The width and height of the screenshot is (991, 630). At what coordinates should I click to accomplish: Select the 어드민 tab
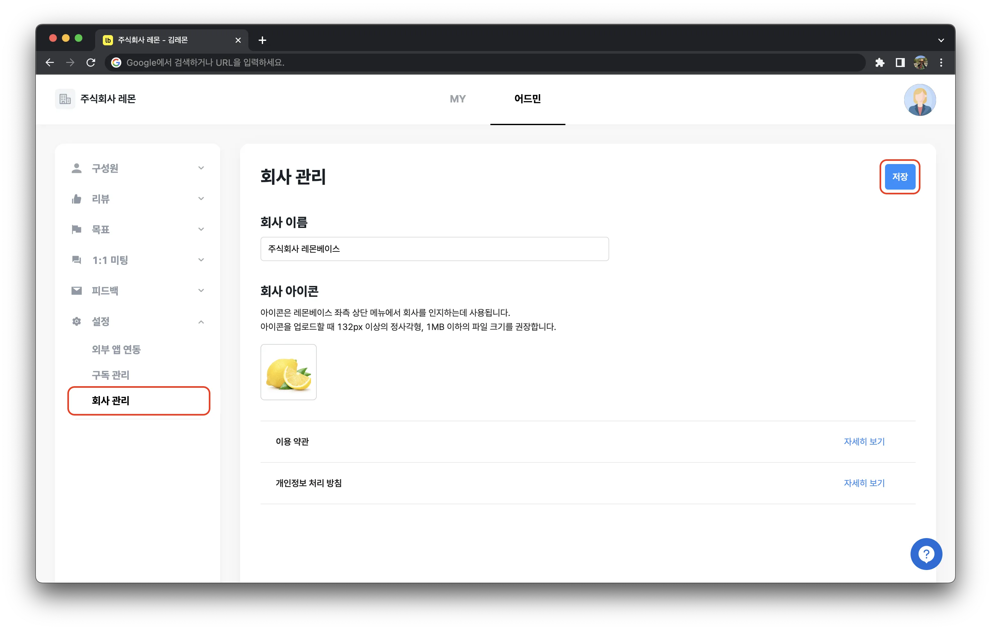pyautogui.click(x=528, y=99)
